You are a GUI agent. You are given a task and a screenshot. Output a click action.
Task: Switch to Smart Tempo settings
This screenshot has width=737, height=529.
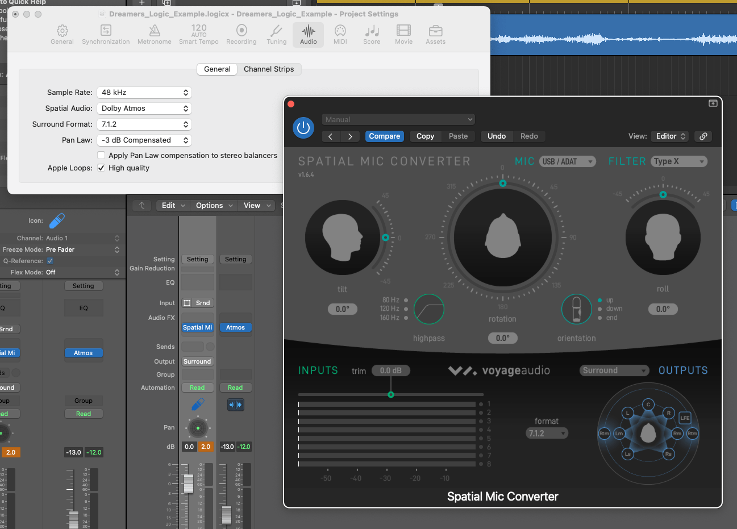pos(198,34)
